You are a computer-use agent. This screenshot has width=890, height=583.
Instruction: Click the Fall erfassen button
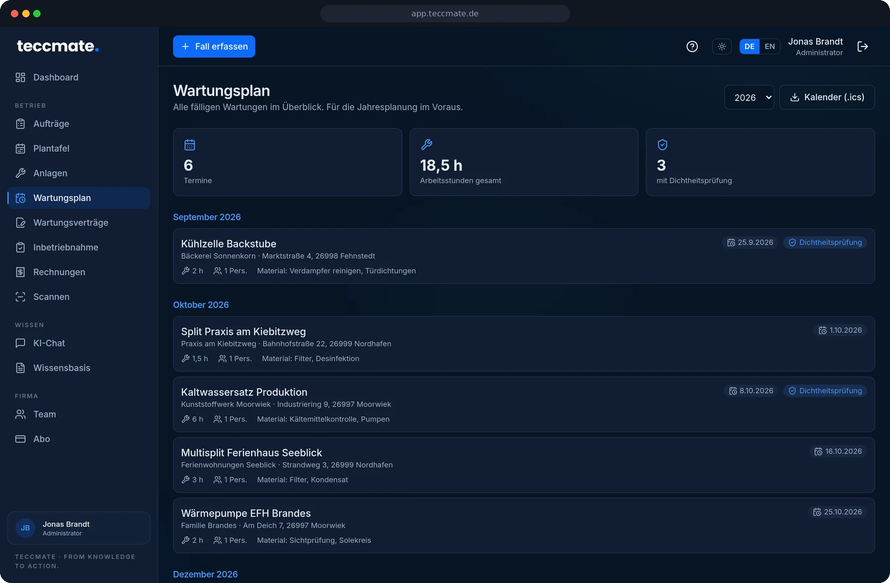click(214, 46)
